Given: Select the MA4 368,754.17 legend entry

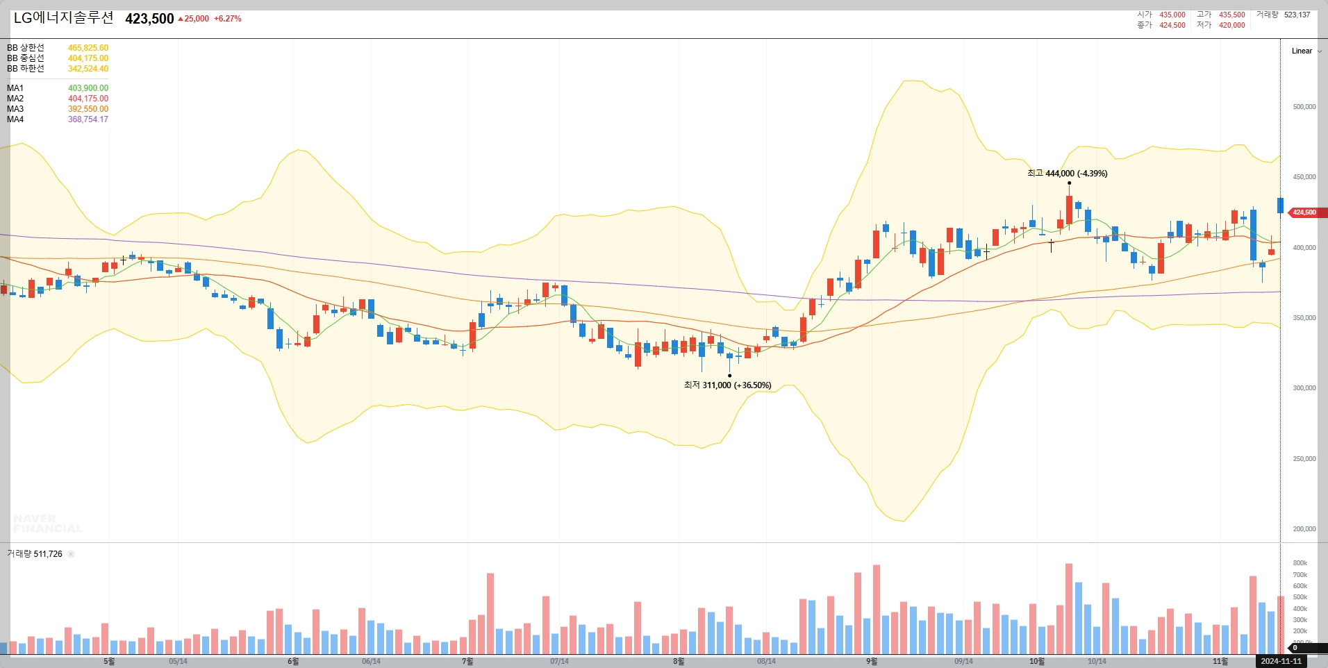Looking at the screenshot, I should [x=58, y=119].
